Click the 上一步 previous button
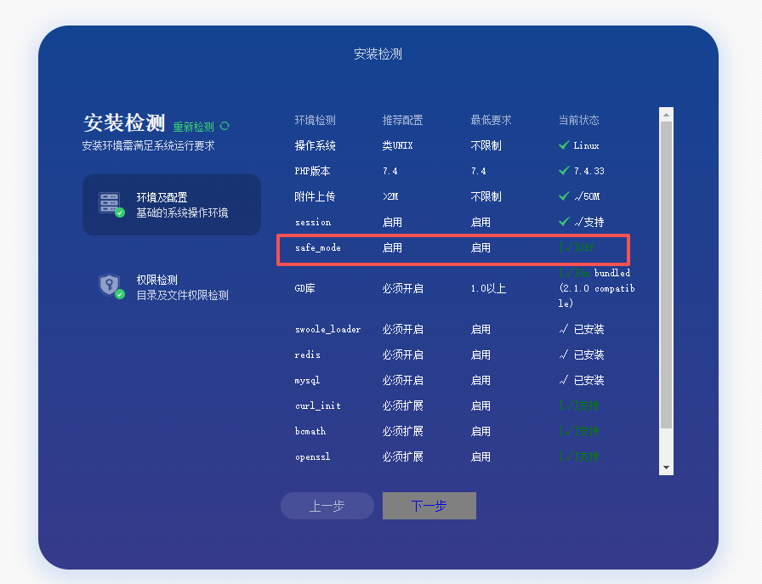 [x=327, y=506]
